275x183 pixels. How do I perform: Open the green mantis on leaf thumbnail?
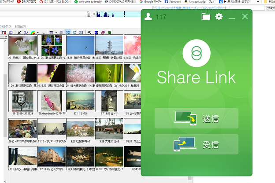click(109, 73)
